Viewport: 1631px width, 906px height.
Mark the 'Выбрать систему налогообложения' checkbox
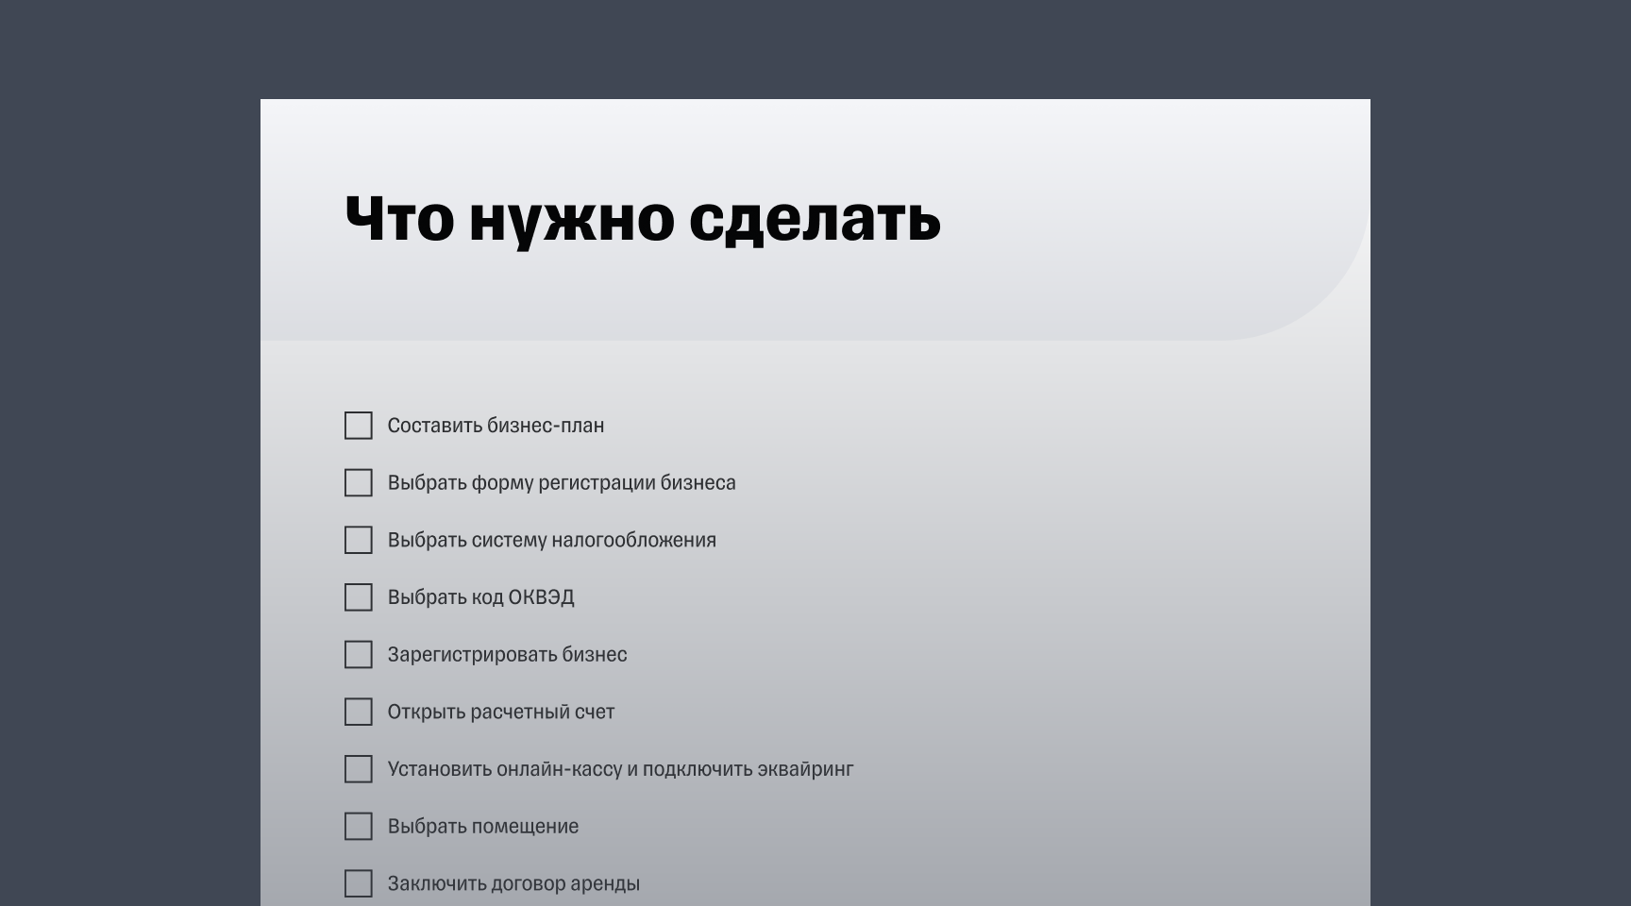359,540
